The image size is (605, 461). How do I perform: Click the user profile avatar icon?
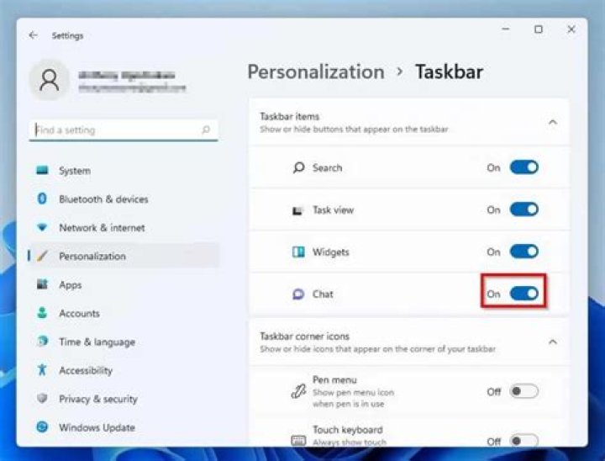tap(50, 80)
